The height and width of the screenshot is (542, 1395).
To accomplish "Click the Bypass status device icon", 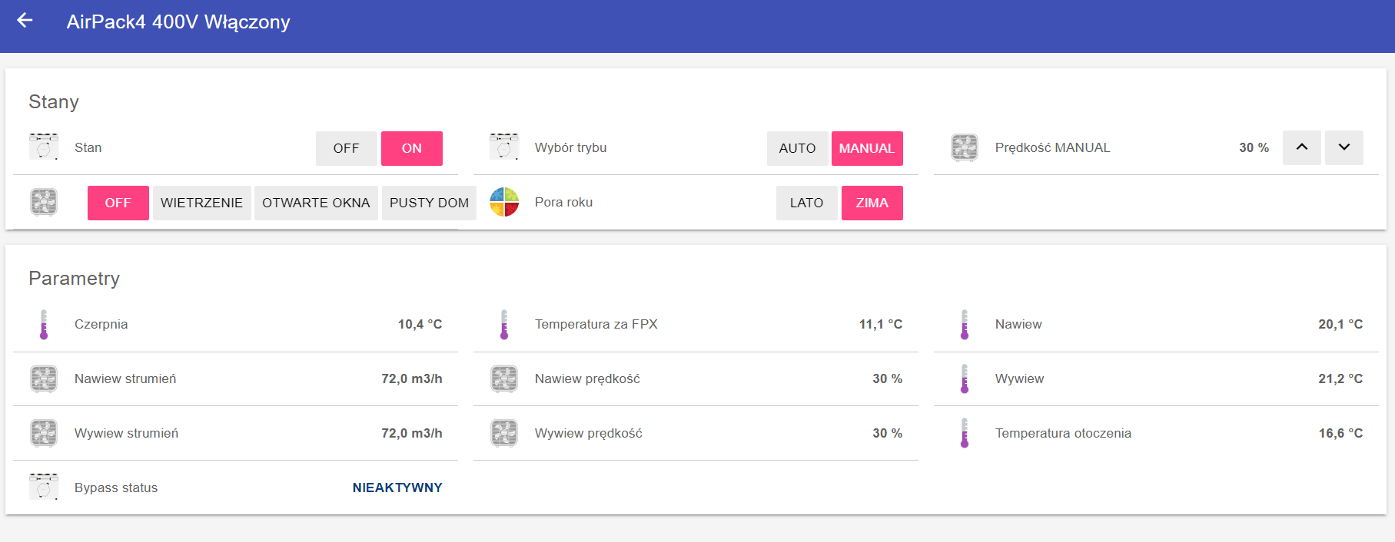I will (x=44, y=487).
